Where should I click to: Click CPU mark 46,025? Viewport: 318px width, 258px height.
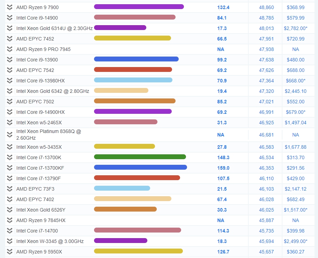click(x=266, y=210)
